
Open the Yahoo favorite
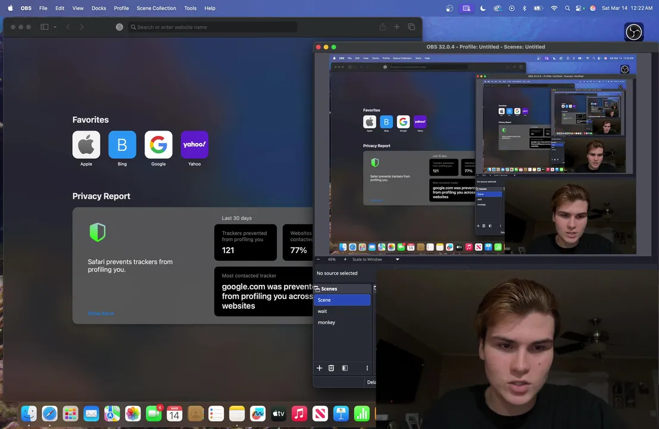(x=195, y=145)
